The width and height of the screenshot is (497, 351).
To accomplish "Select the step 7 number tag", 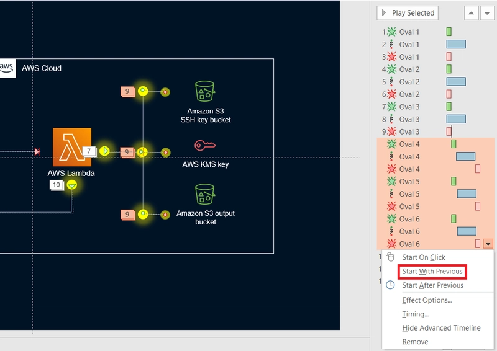I will [89, 151].
